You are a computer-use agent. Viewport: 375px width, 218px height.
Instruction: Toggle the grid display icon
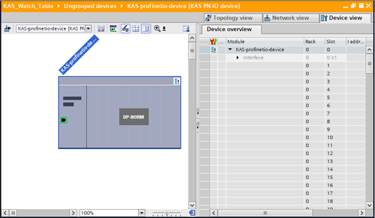[136, 29]
